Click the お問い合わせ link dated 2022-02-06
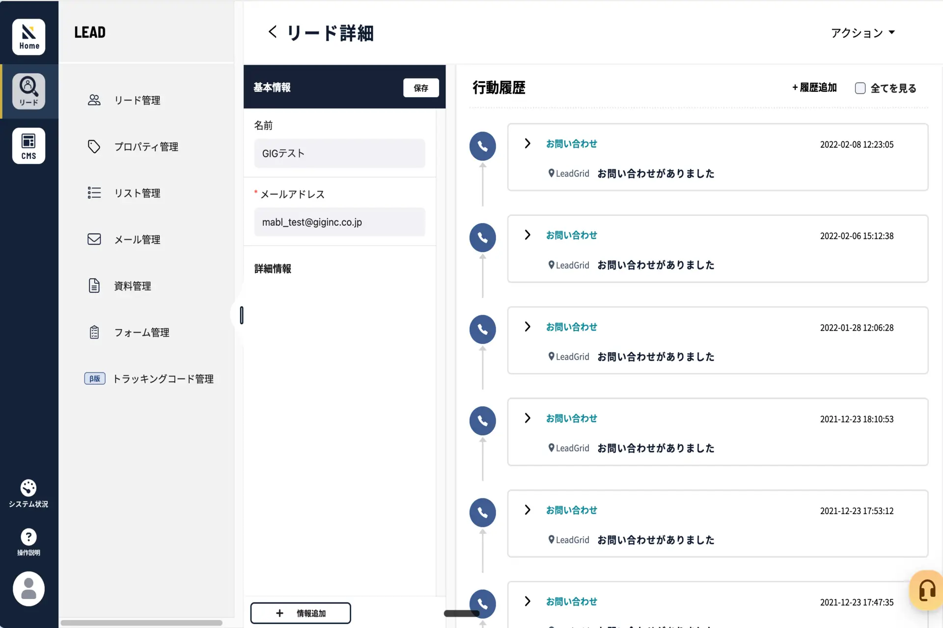The height and width of the screenshot is (628, 943). (x=572, y=235)
